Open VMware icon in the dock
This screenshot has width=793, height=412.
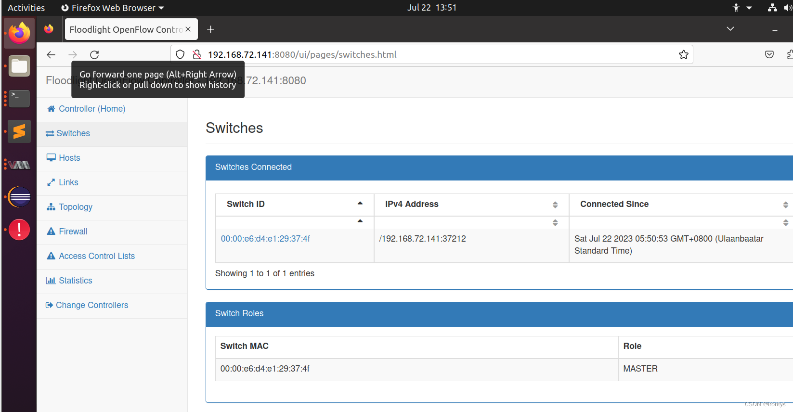coord(19,165)
